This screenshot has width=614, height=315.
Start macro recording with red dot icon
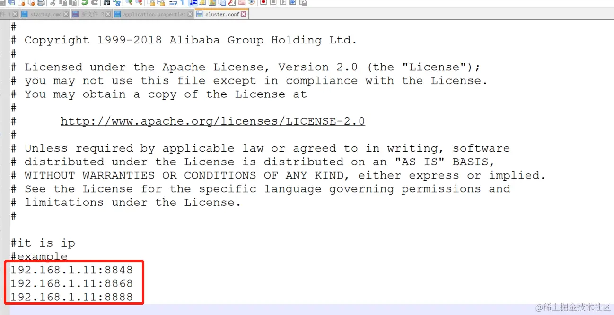coord(263,2)
